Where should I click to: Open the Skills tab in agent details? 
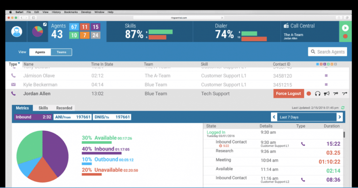tap(43, 108)
